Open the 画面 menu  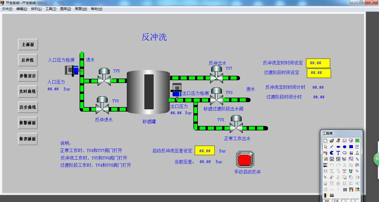coord(80,9)
